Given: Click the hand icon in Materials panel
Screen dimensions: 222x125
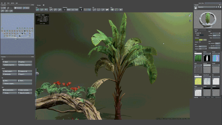Looking at the screenshot, I should 196,8.
